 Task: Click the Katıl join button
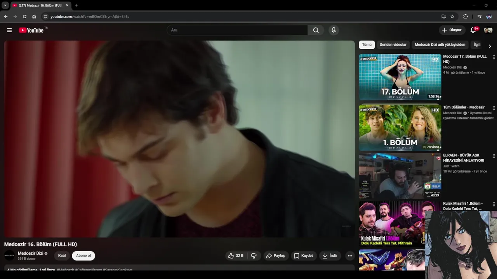tap(62, 256)
